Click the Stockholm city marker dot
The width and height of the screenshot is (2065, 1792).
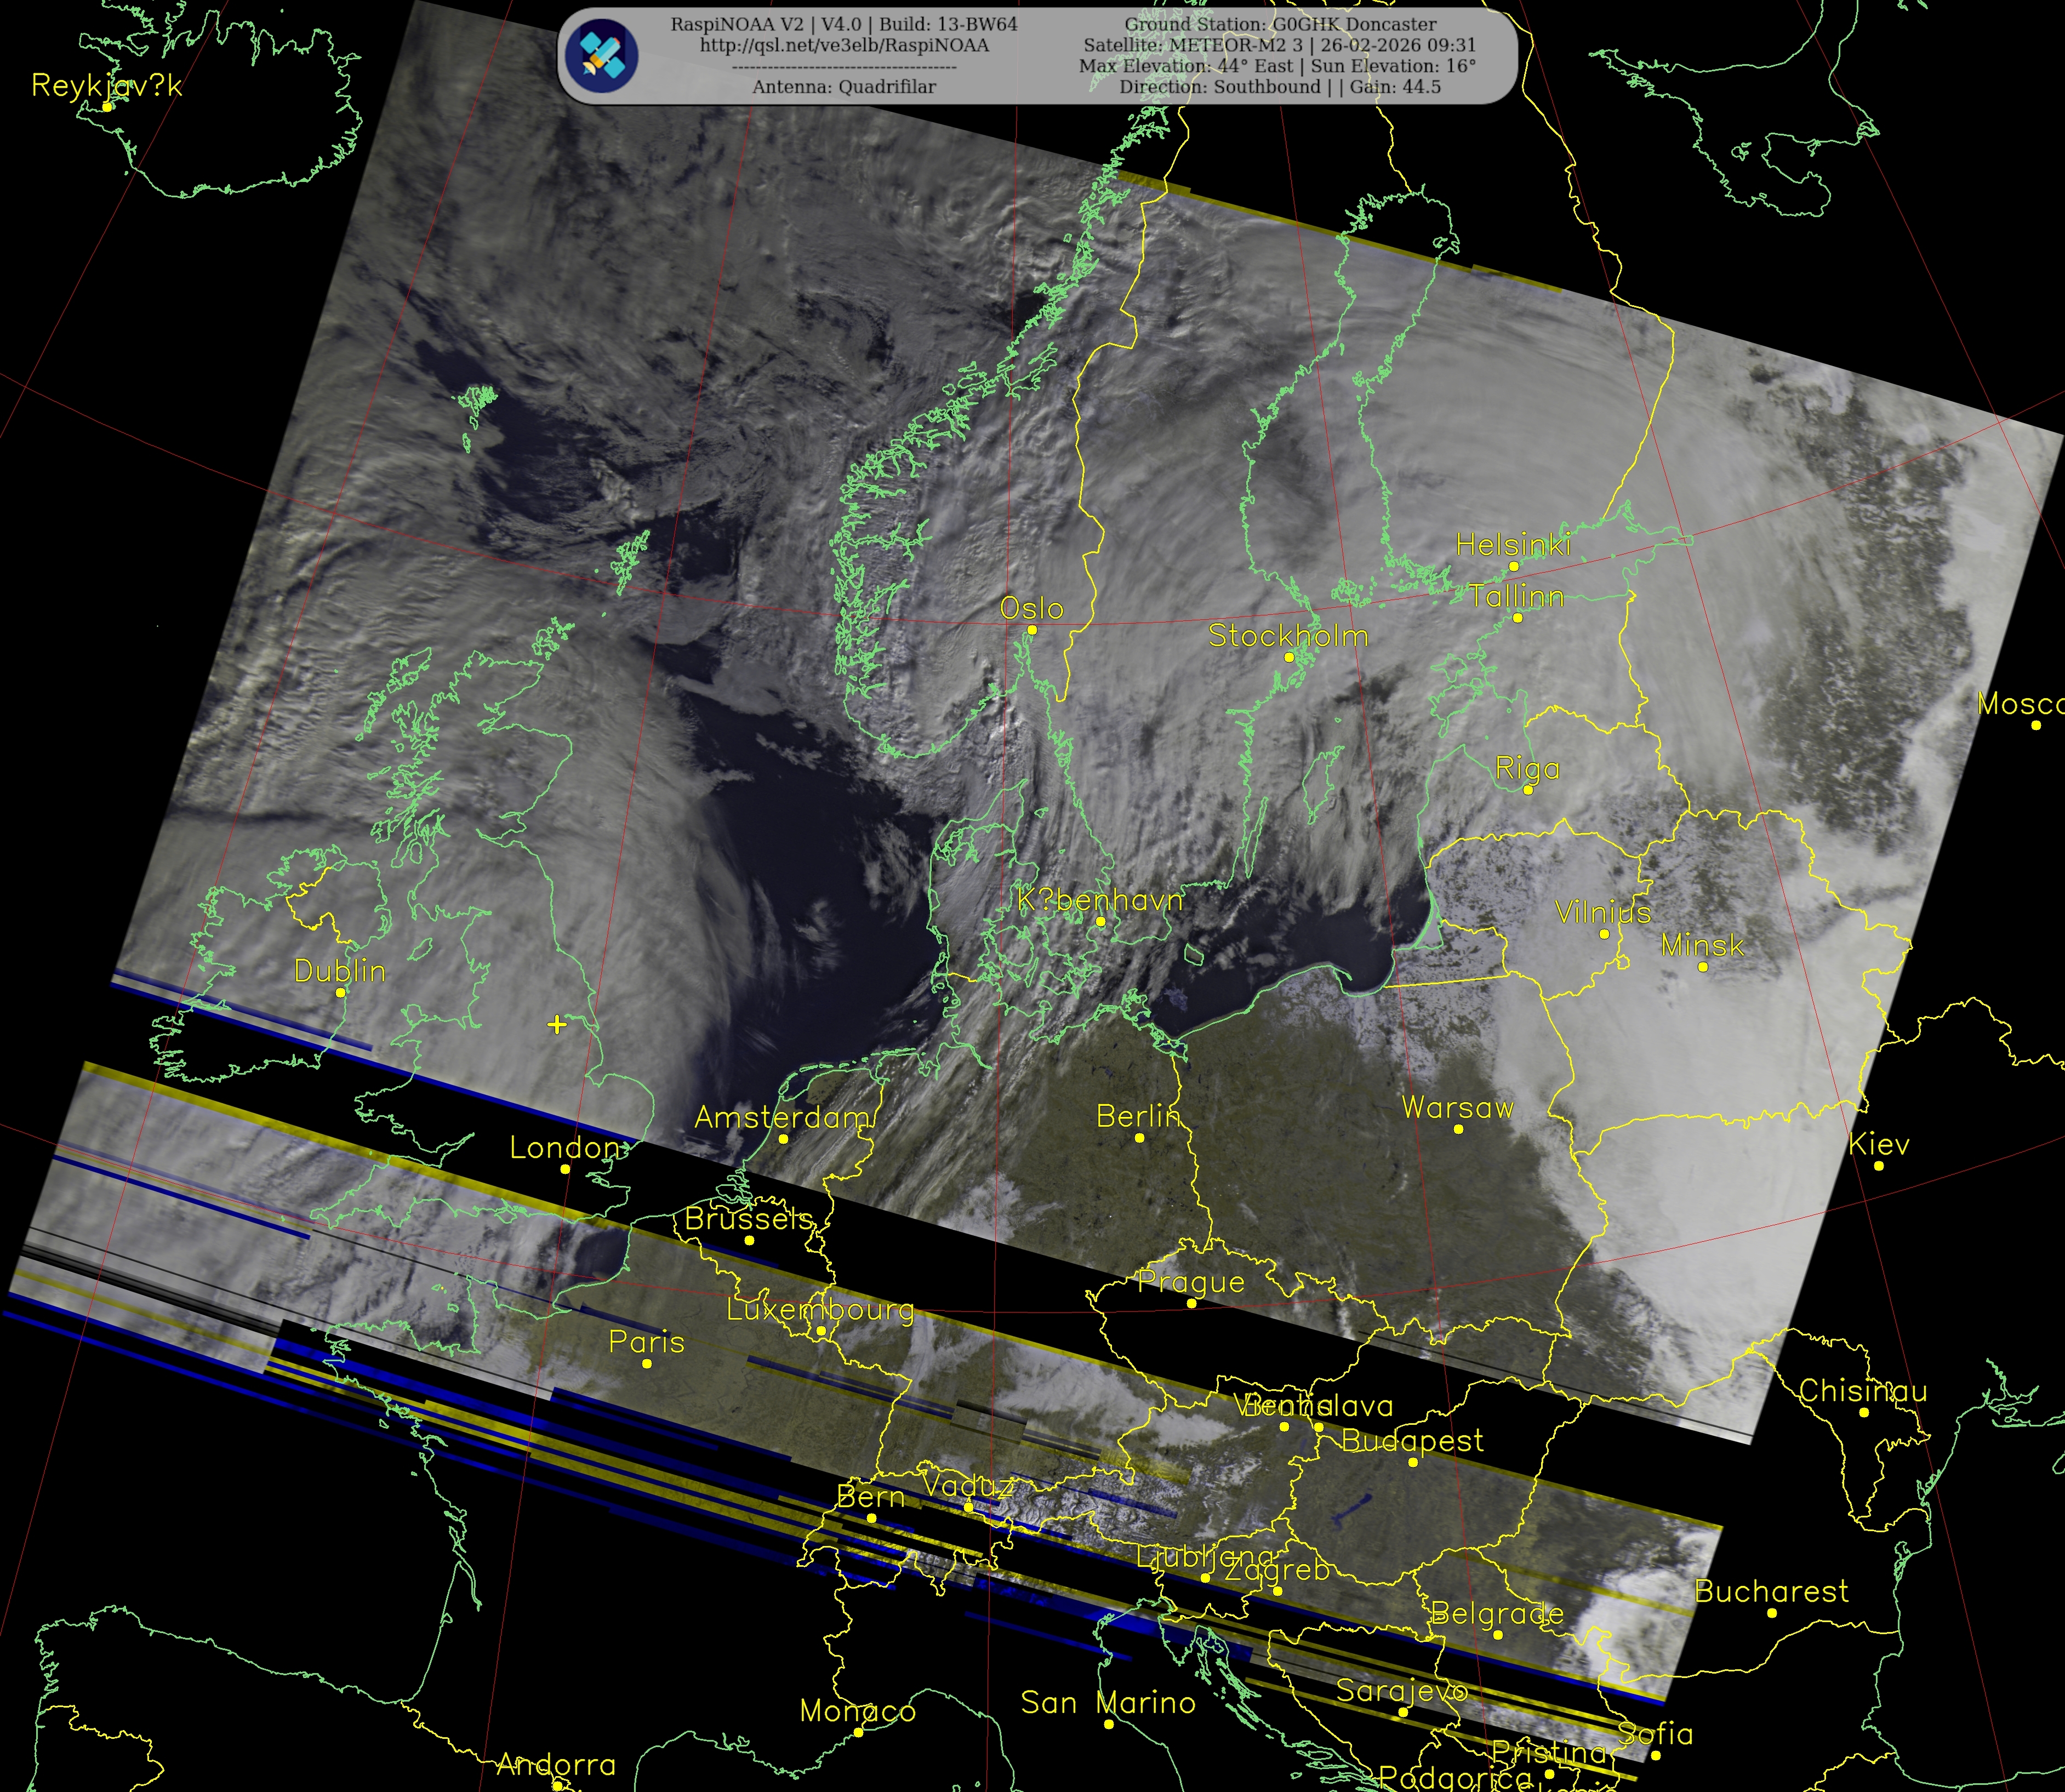(1289, 657)
